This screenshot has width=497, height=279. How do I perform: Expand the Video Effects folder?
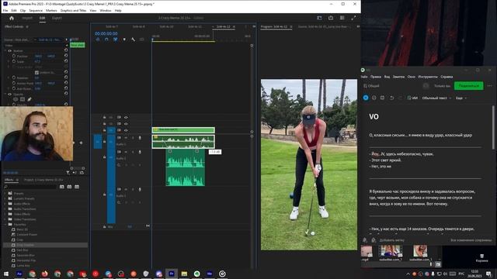click(x=5, y=214)
